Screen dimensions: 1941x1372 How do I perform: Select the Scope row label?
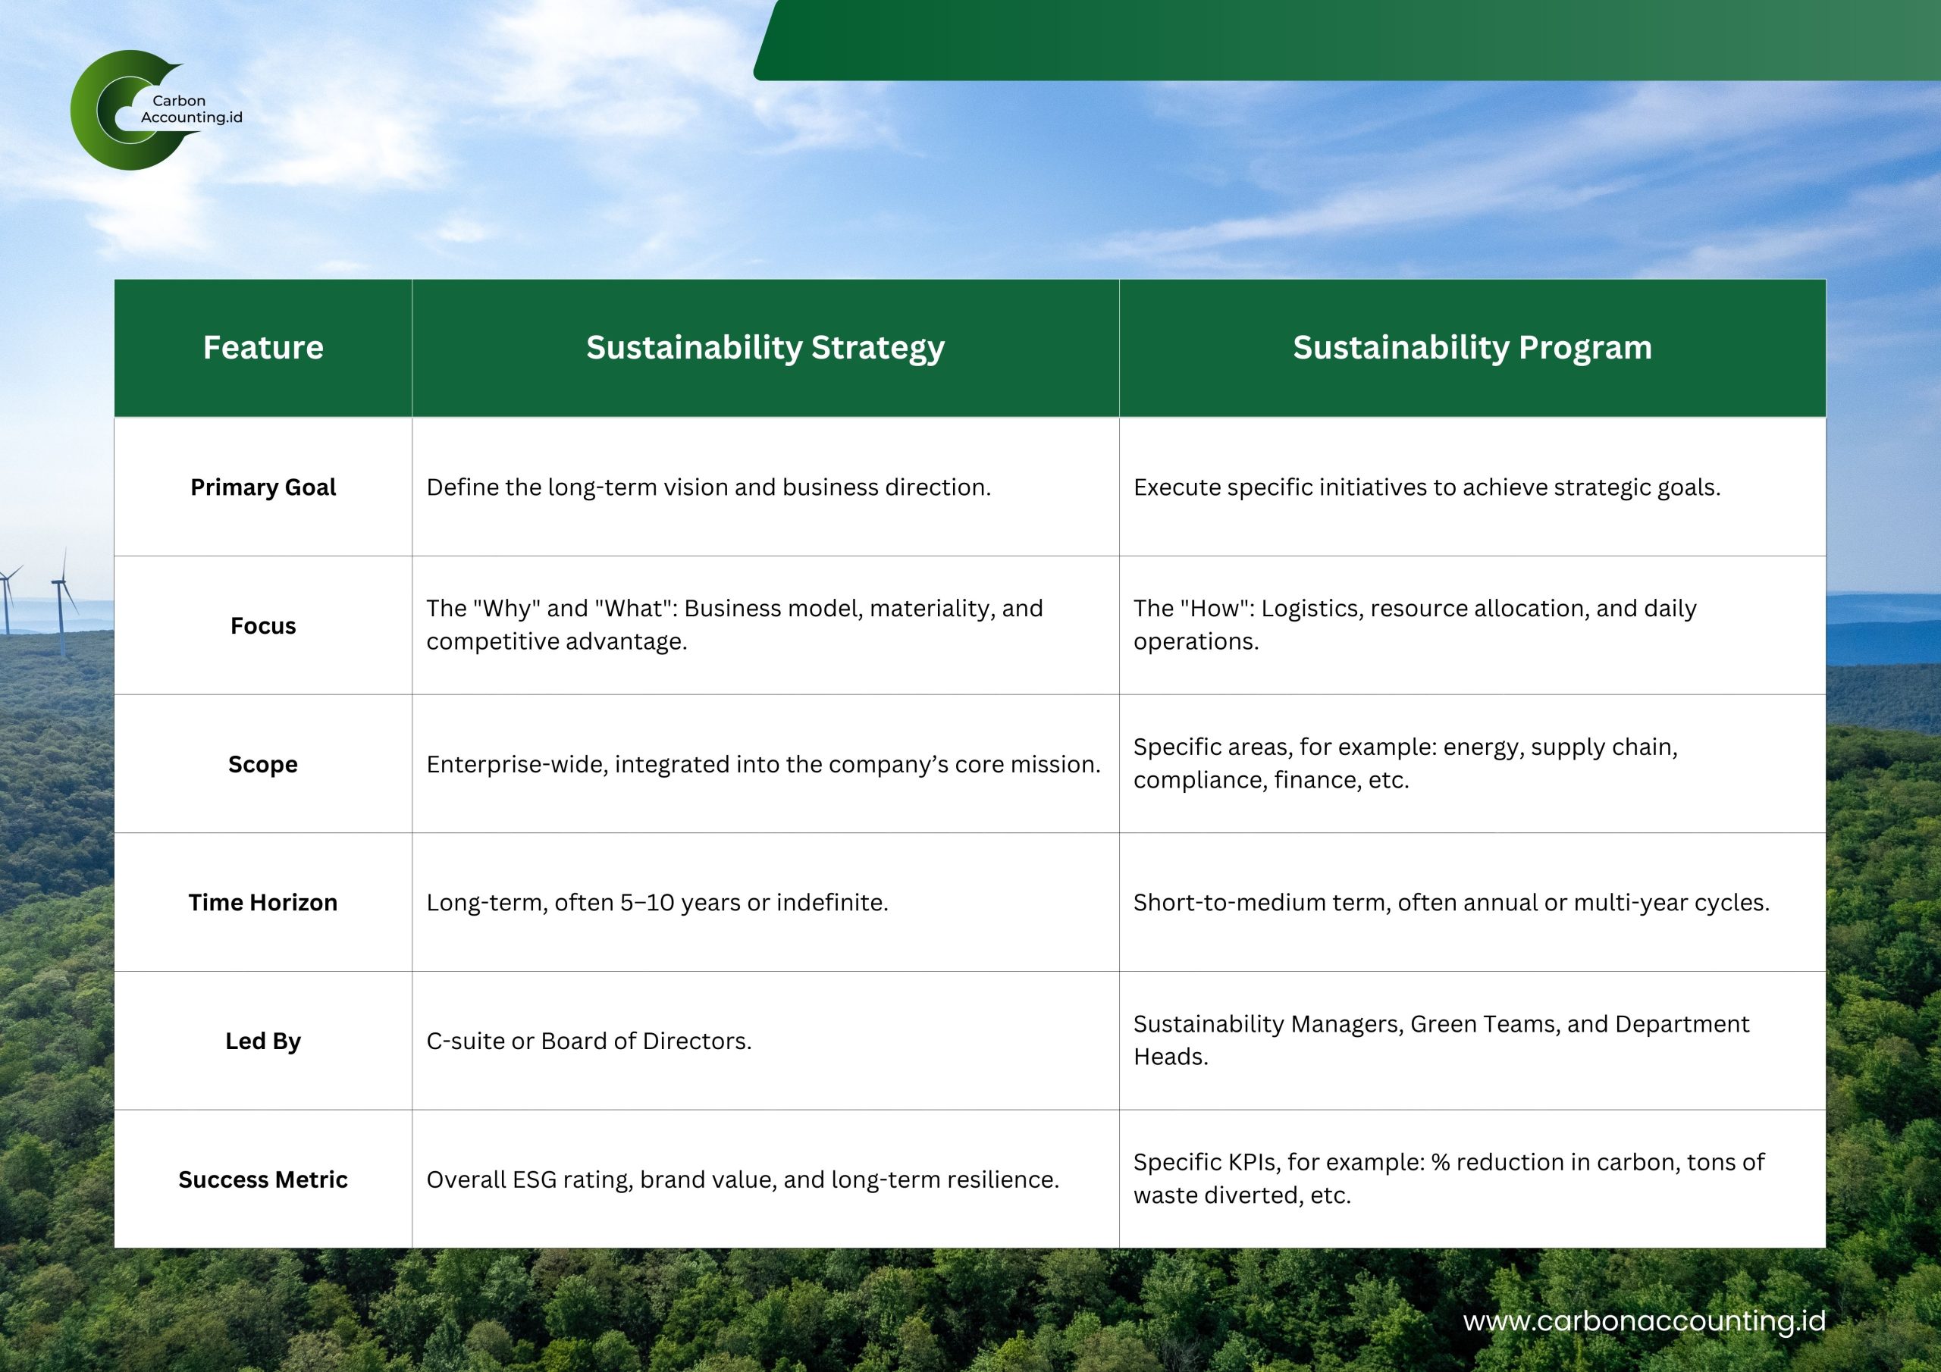pos(263,764)
